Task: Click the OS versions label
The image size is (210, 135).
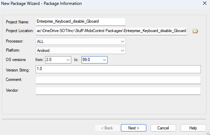Action: click(16, 60)
